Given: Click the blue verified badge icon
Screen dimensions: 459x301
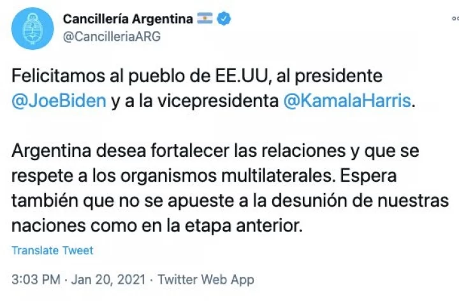Looking at the screenshot, I should 224,18.
